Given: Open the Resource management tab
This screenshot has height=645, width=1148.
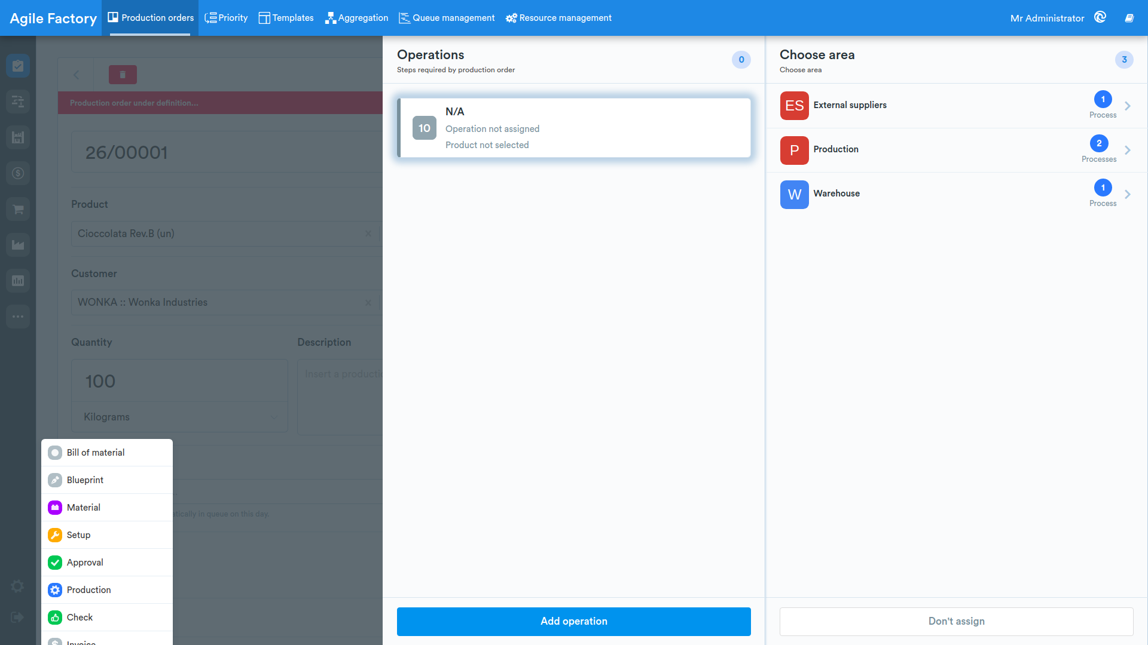Looking at the screenshot, I should tap(558, 18).
